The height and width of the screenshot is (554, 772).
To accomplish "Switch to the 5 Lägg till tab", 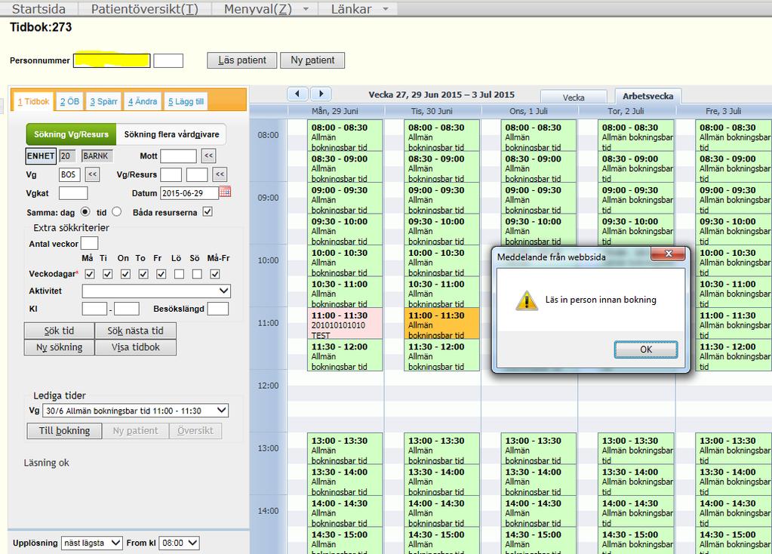I will (186, 101).
